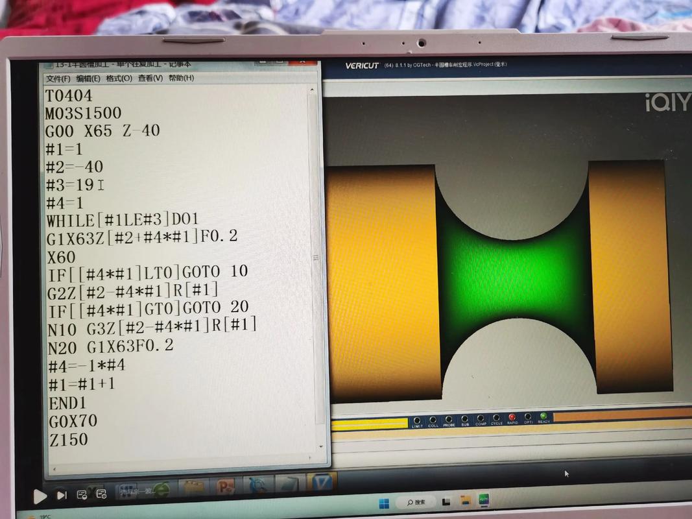Image resolution: width=692 pixels, height=519 pixels.
Task: Click the LIMIT status indicator light
Action: pyautogui.click(x=417, y=420)
